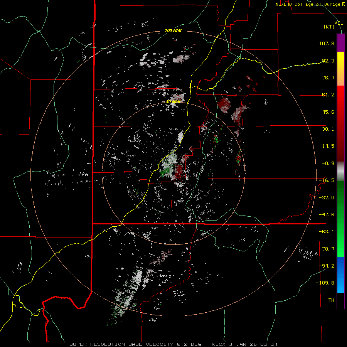The width and height of the screenshot is (347, 347).
Task: Click the NEXLAB-College of DuPage label
Action: point(310,4)
